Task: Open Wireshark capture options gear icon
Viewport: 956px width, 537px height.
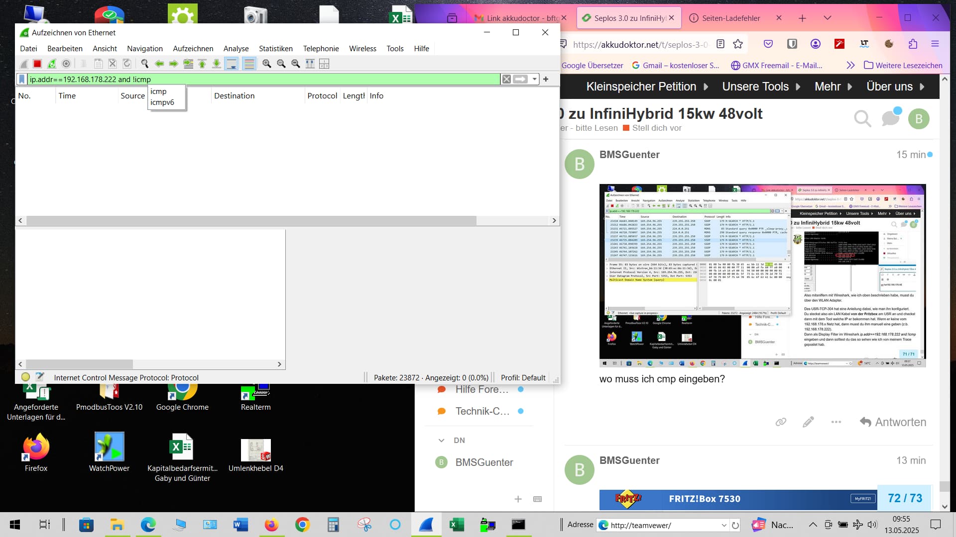Action: [x=66, y=64]
